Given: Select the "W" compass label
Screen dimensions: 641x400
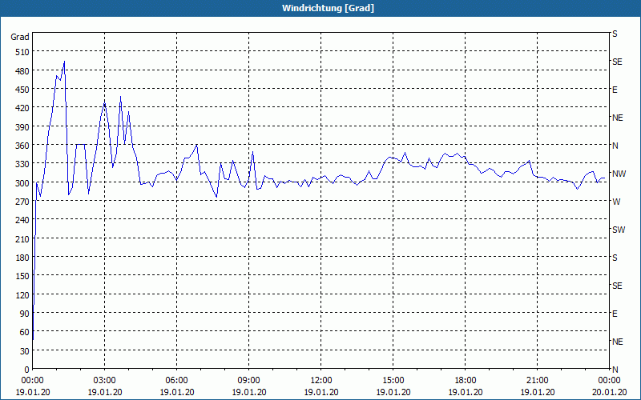Looking at the screenshot, I should pos(616,202).
